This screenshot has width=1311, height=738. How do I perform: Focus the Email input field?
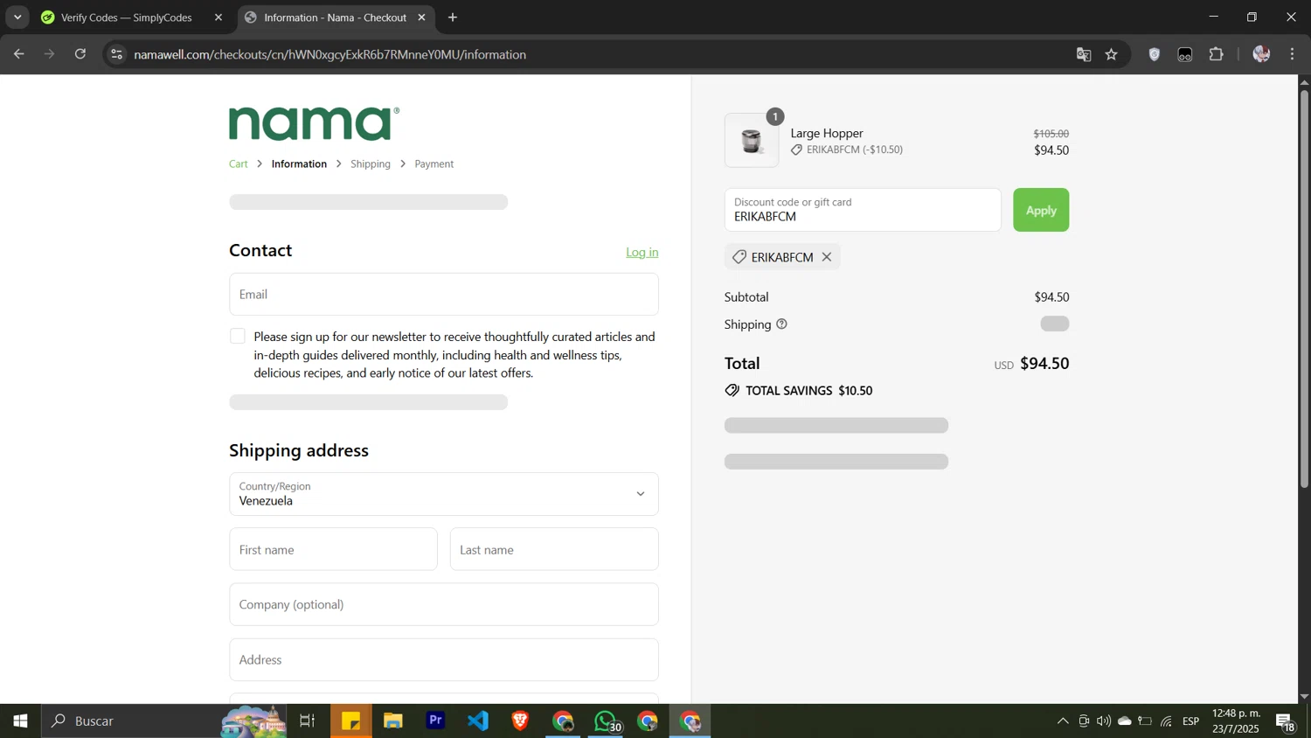(x=444, y=295)
